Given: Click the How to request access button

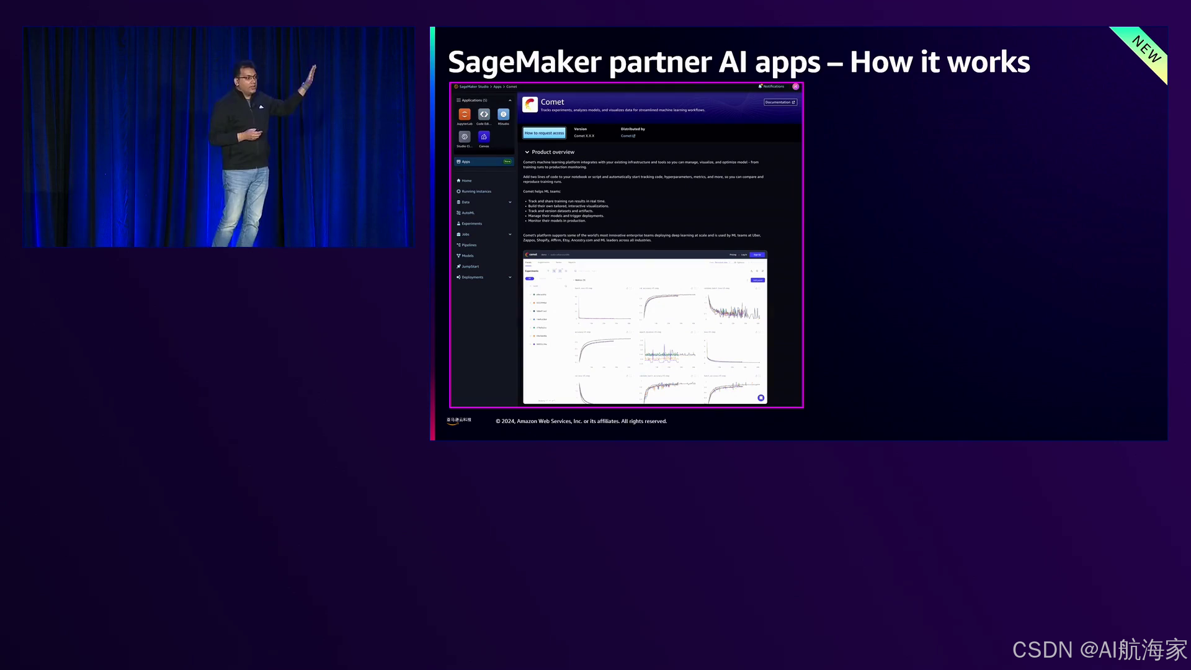Looking at the screenshot, I should pos(544,133).
